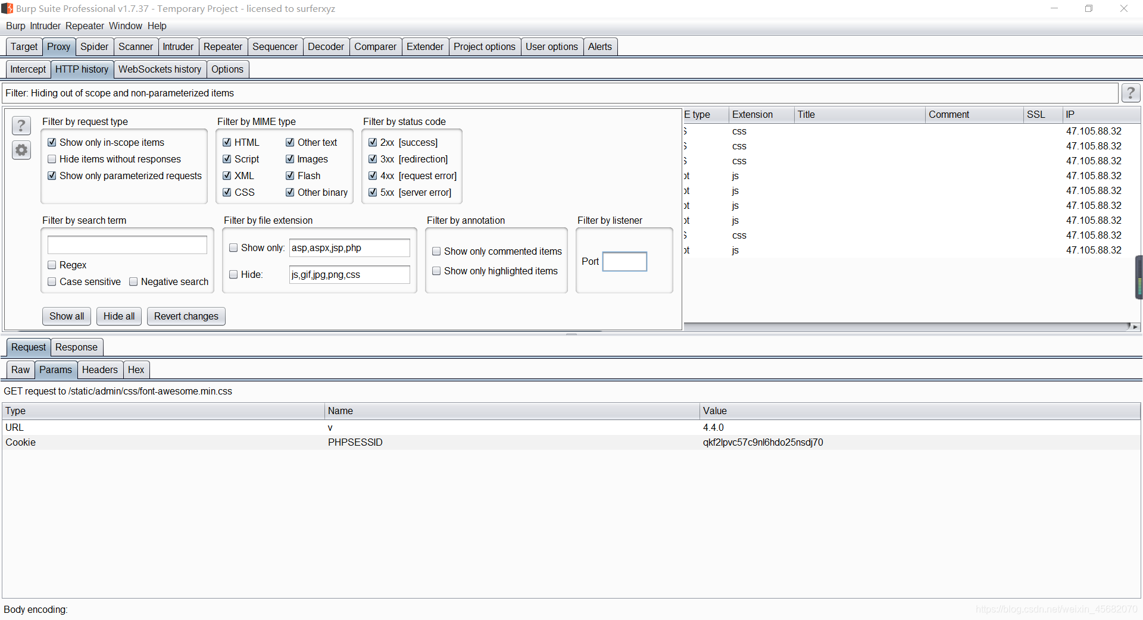
Task: Toggle the Flash MIME type checkbox
Action: tap(290, 176)
